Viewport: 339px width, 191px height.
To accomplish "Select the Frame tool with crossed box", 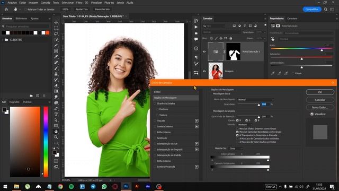I will pyautogui.click(x=56, y=51).
